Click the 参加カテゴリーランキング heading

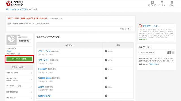point(48,37)
